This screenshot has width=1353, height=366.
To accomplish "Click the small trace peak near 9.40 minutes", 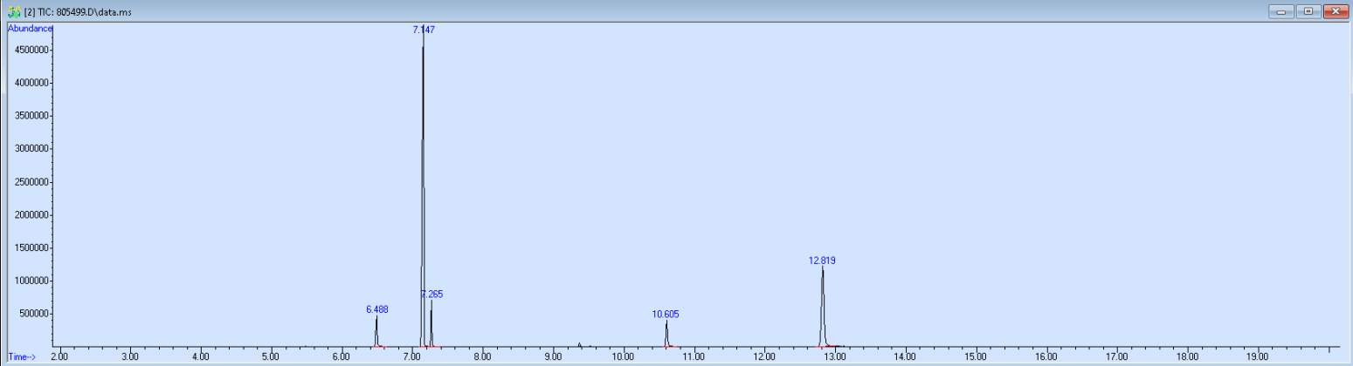I will [579, 344].
